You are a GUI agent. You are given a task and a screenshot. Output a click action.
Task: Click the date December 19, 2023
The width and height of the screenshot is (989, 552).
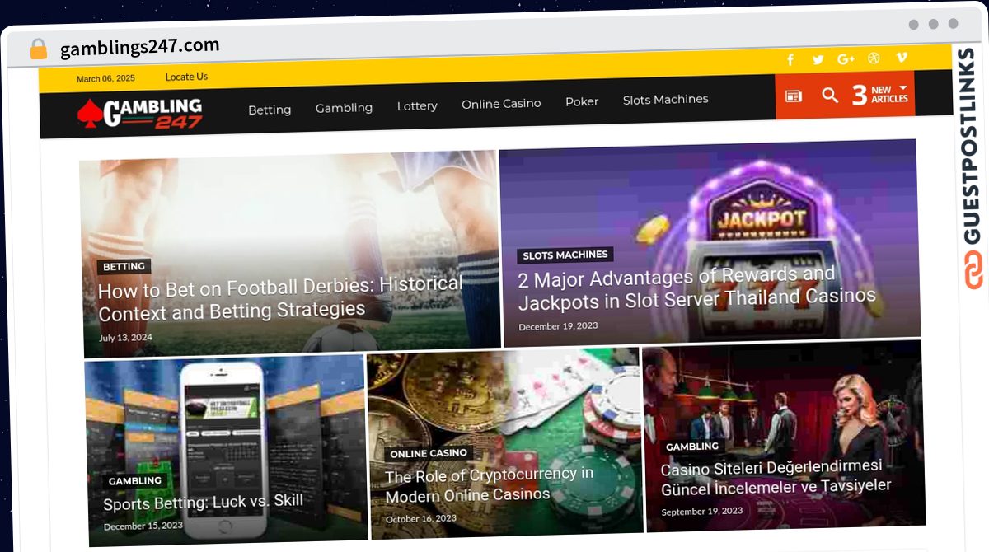tap(558, 326)
